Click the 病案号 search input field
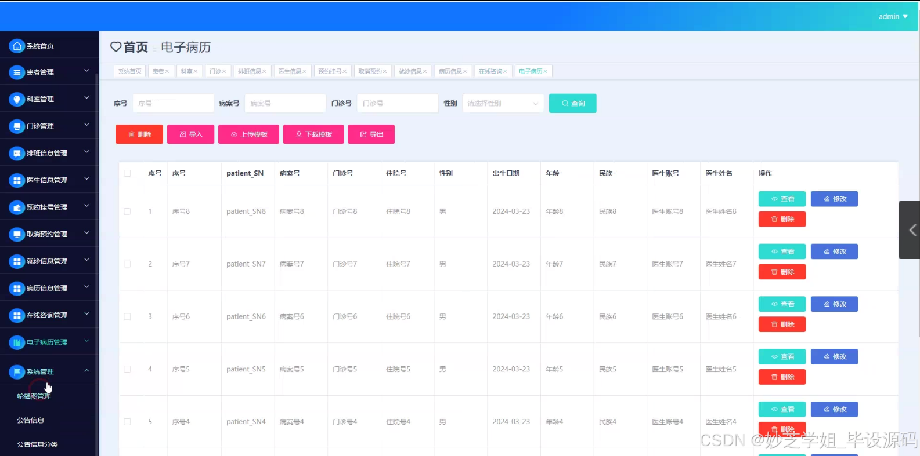The height and width of the screenshot is (456, 920). [285, 103]
